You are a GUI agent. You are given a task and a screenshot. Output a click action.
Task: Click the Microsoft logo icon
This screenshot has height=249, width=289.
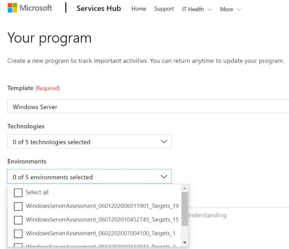12,8
